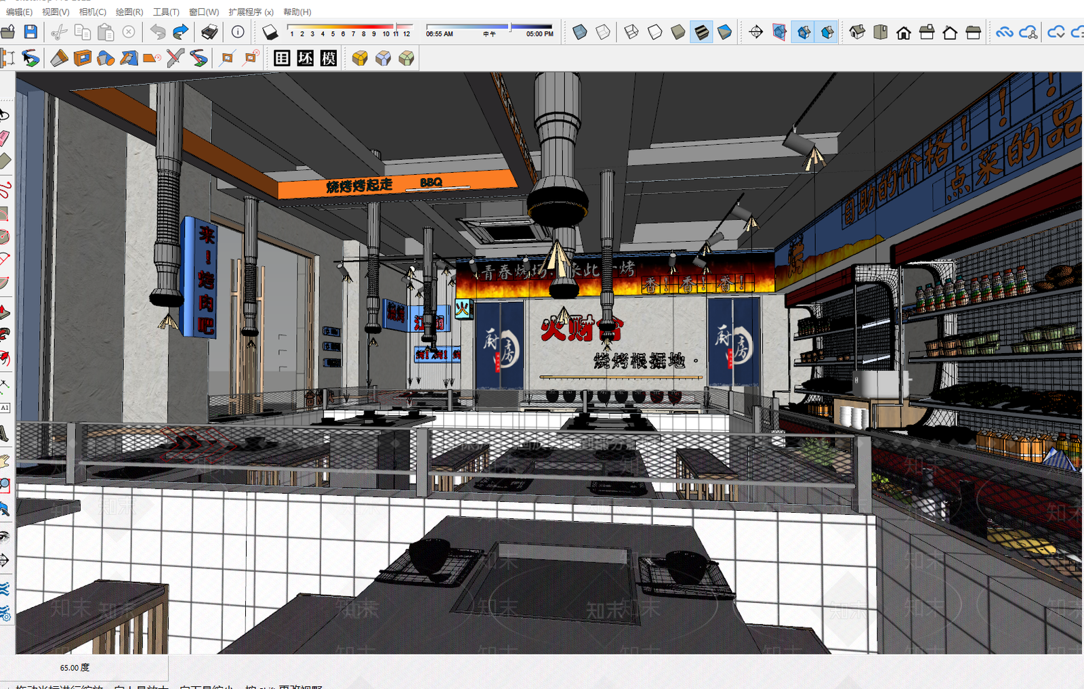Toggle Back Edges display
The width and height of the screenshot is (1084, 689).
(603, 32)
